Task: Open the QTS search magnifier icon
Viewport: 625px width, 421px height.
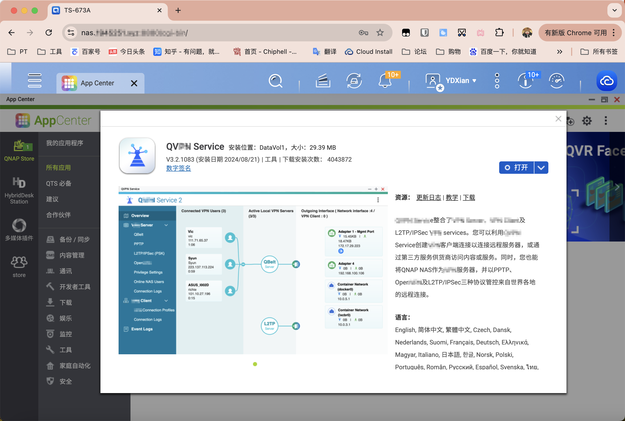Action: point(275,81)
